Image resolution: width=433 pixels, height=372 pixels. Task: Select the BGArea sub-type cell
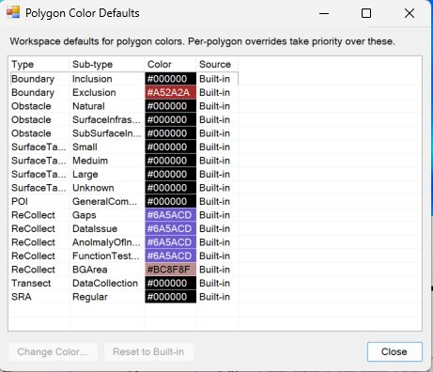click(107, 270)
